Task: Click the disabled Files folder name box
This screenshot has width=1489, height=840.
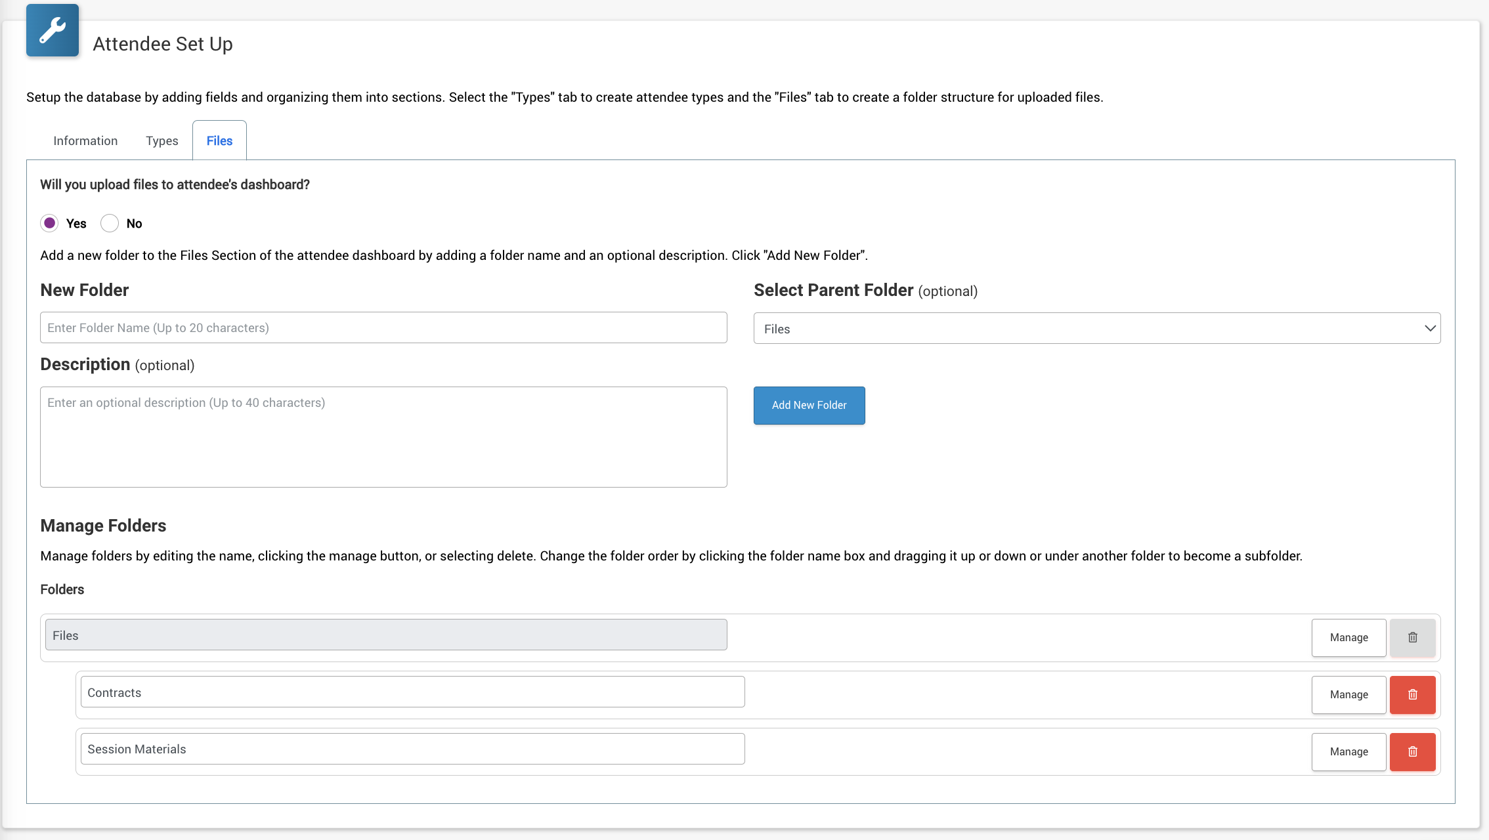Action: [x=386, y=635]
